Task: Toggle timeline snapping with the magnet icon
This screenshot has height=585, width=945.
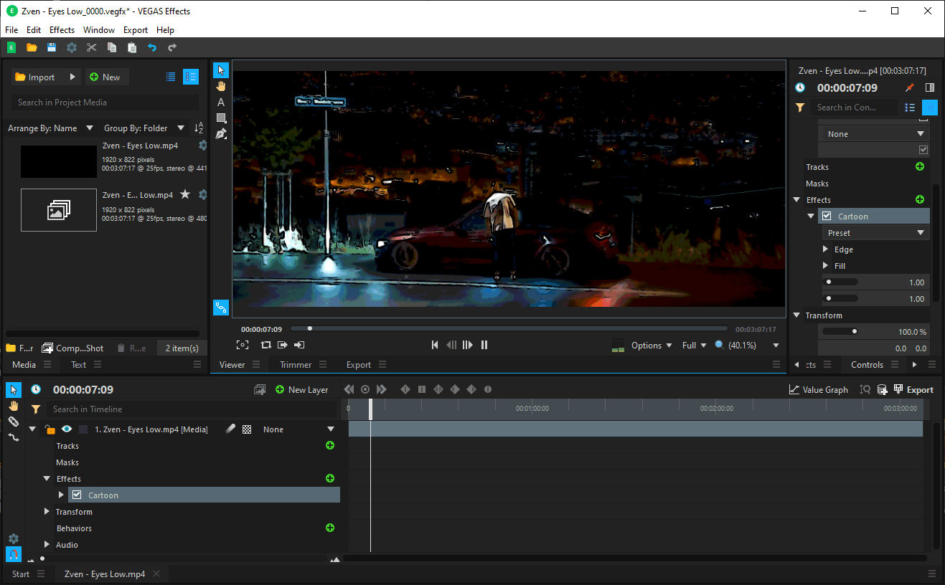Action: (x=13, y=554)
